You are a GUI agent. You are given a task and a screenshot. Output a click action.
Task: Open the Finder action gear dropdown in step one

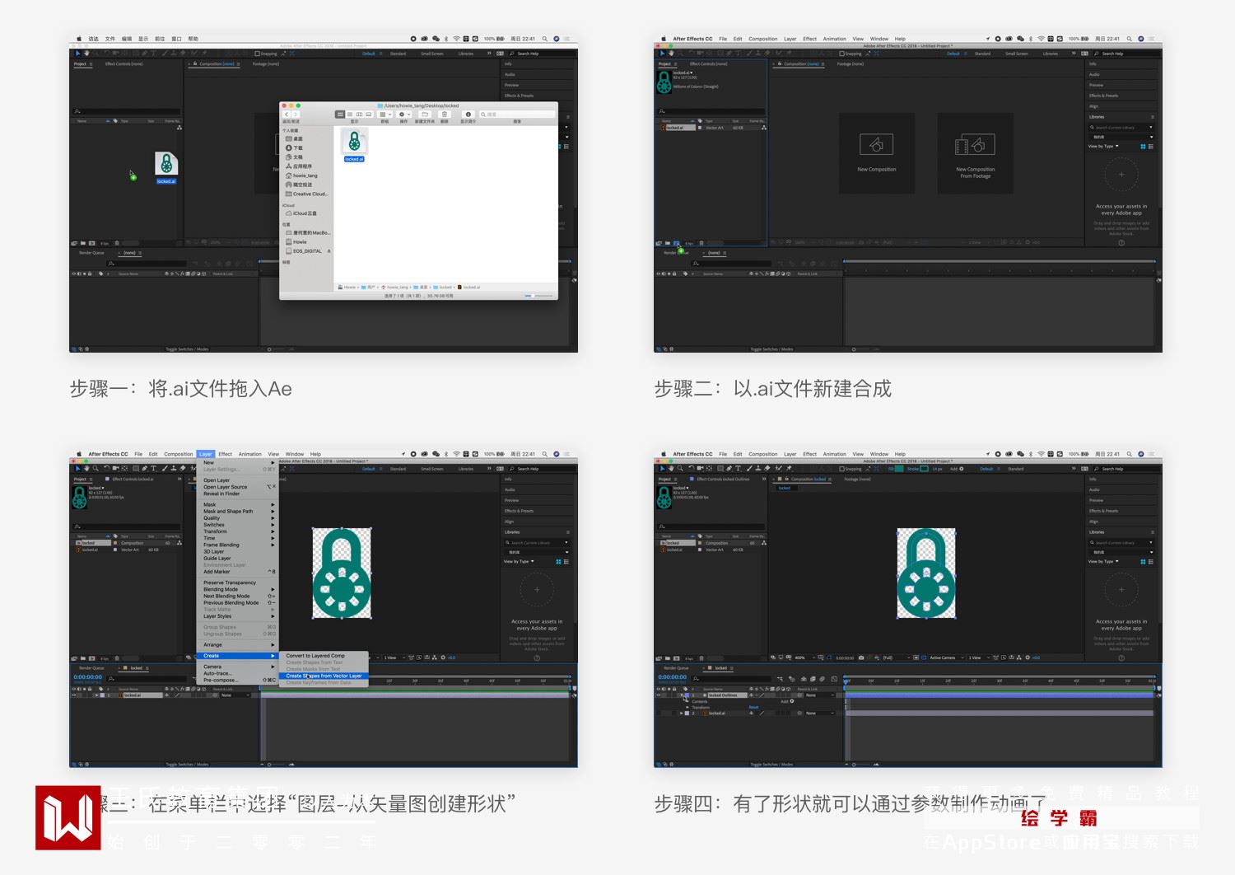[404, 115]
